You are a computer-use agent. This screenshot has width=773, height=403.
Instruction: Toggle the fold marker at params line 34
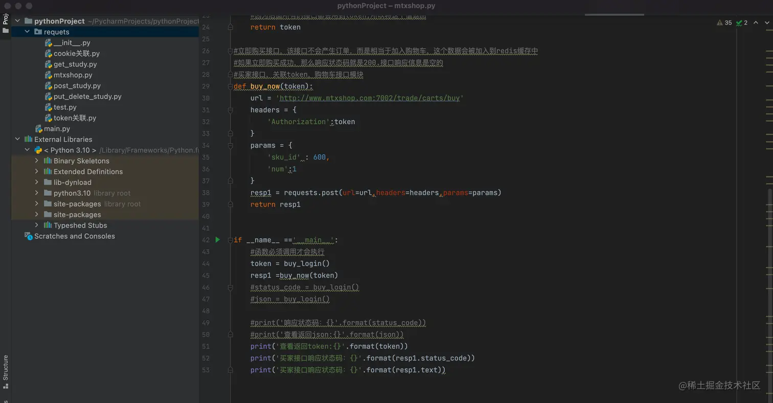tap(230, 146)
